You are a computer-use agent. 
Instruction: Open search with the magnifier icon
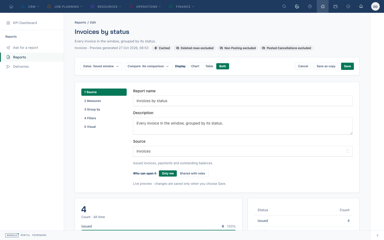284,6
